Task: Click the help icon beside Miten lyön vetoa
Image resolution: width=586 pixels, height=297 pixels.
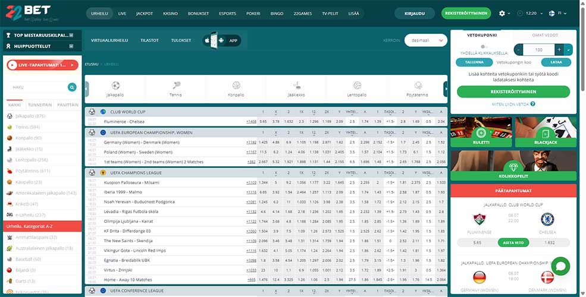Action: point(532,104)
